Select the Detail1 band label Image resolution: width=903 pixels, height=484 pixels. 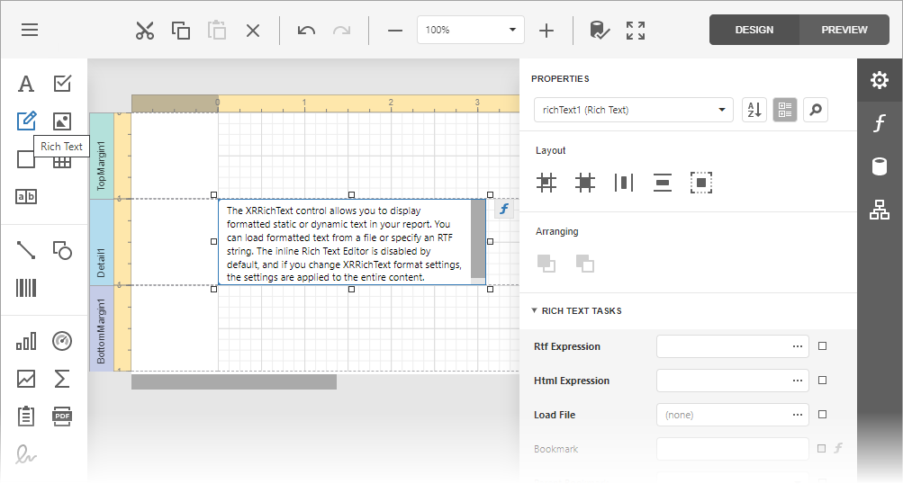tap(102, 242)
